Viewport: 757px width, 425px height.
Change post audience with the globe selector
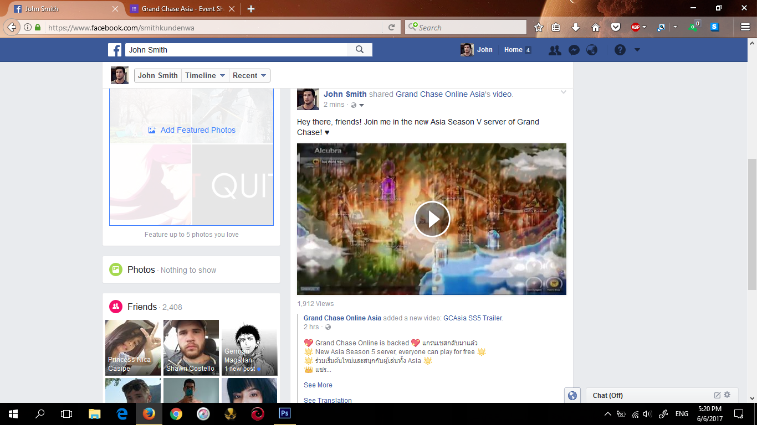[x=357, y=105]
